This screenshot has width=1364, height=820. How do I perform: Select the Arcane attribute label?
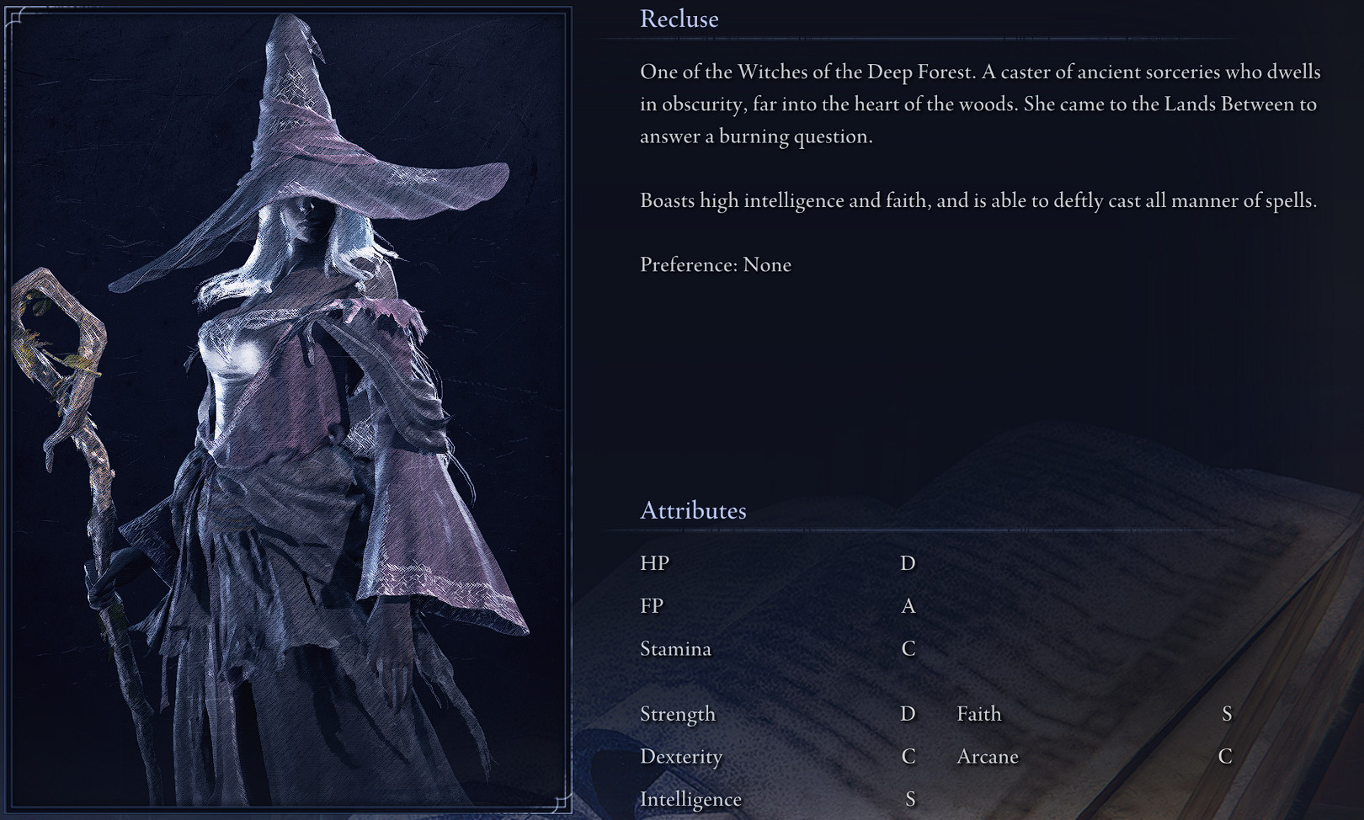pyautogui.click(x=988, y=756)
